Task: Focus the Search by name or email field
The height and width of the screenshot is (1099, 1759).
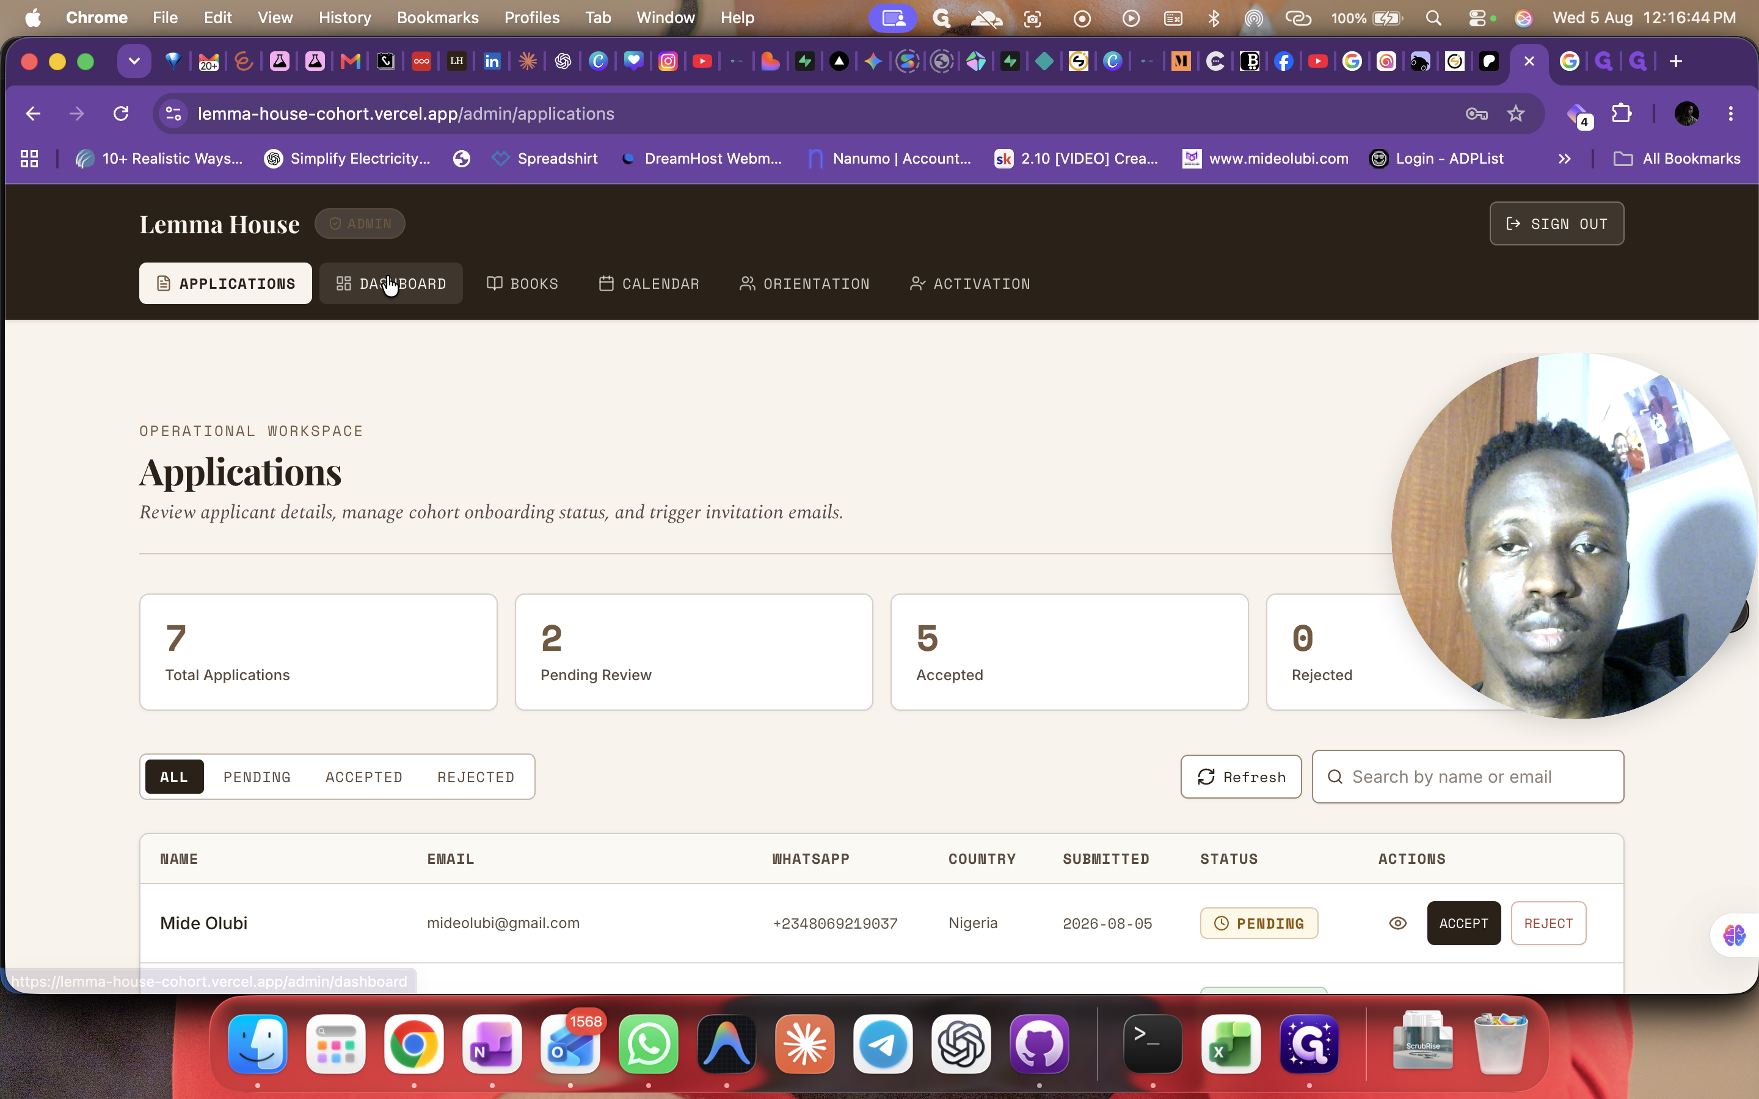Action: click(x=1468, y=777)
